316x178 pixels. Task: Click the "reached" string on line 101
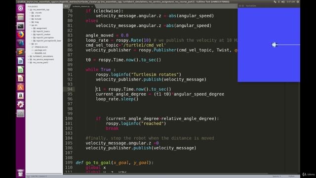[x=153, y=124]
